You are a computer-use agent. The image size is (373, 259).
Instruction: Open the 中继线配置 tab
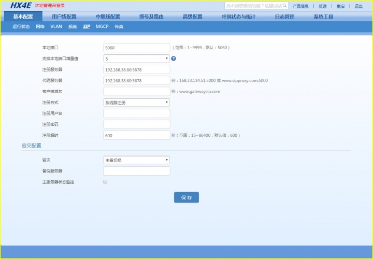coord(108,17)
